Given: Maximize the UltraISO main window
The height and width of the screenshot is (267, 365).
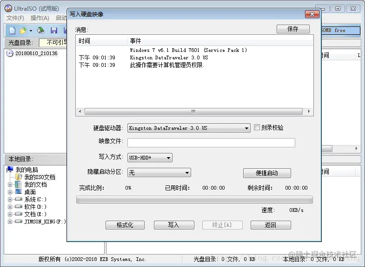Looking at the screenshot, I should click(x=338, y=9).
